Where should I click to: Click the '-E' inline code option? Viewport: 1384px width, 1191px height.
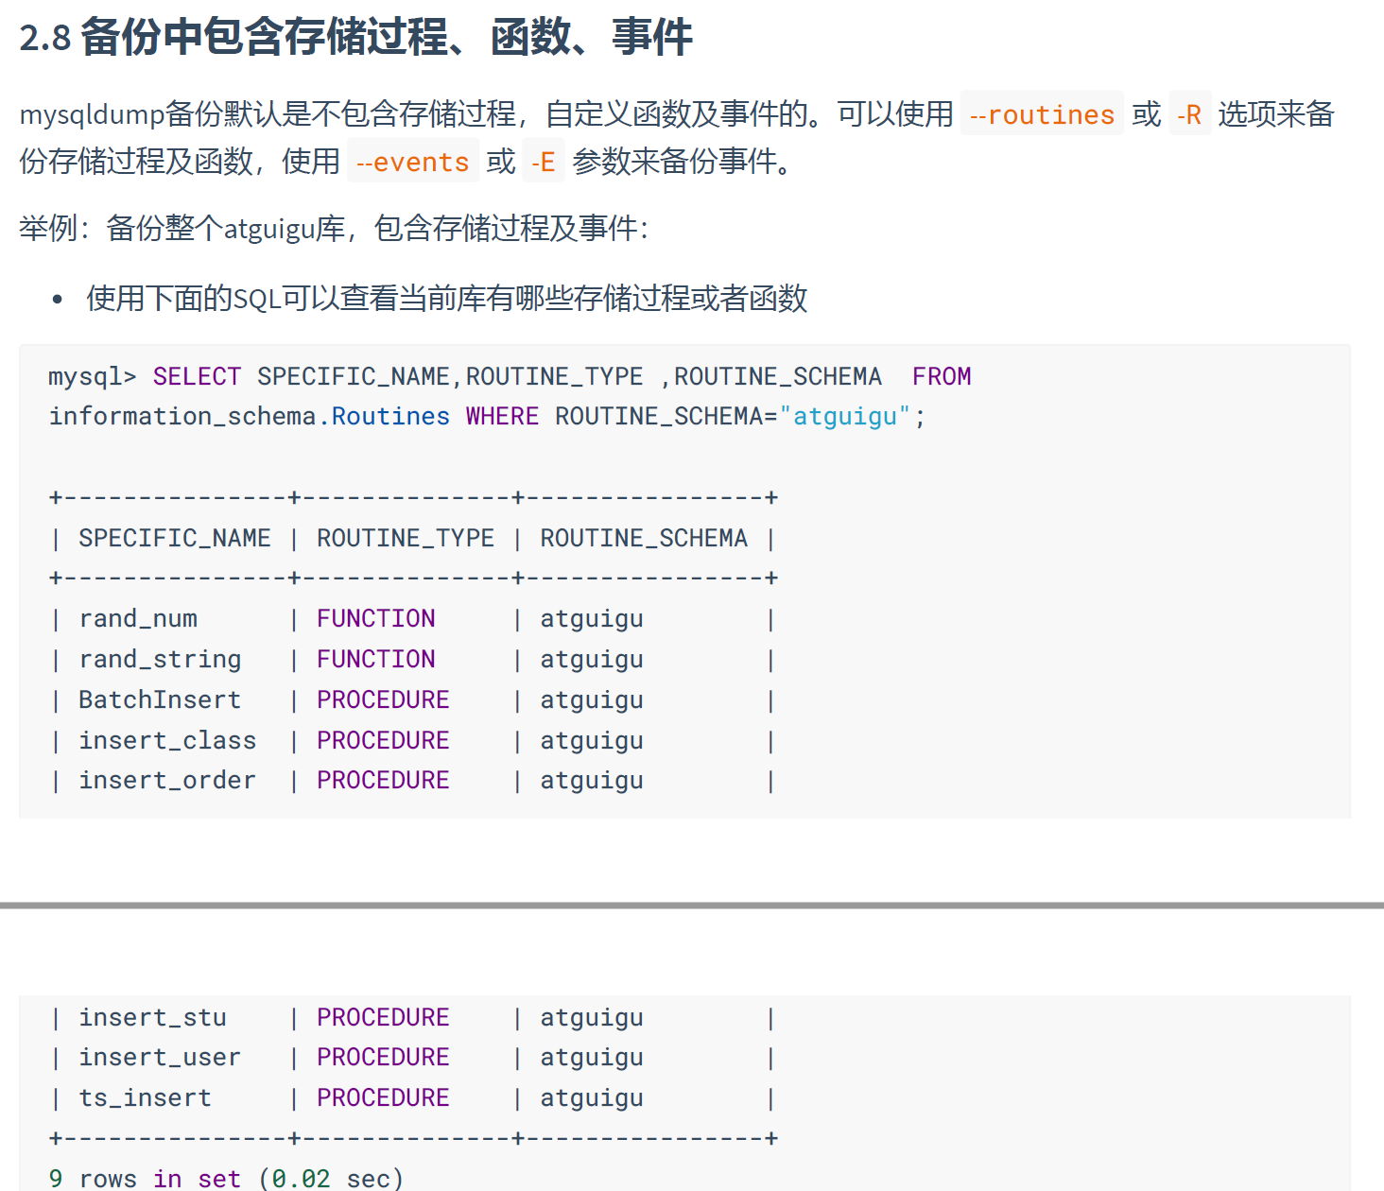pyautogui.click(x=543, y=162)
